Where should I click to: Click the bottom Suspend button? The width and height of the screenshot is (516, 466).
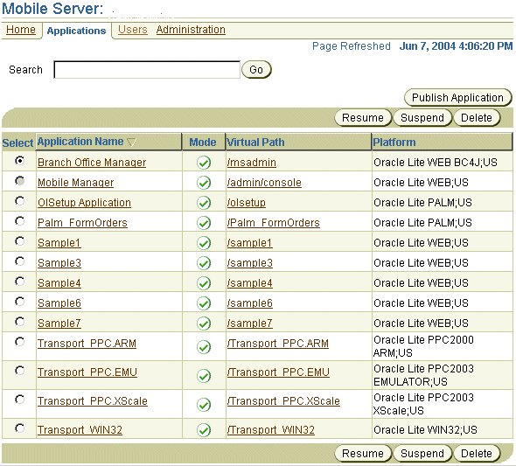pyautogui.click(x=422, y=453)
